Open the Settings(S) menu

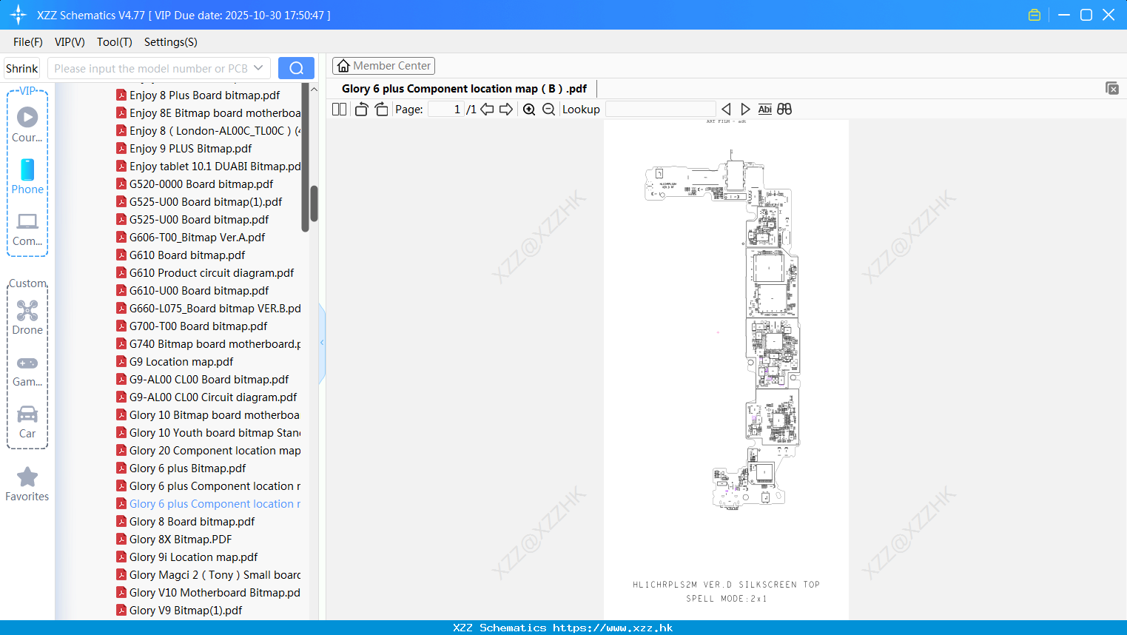point(171,42)
